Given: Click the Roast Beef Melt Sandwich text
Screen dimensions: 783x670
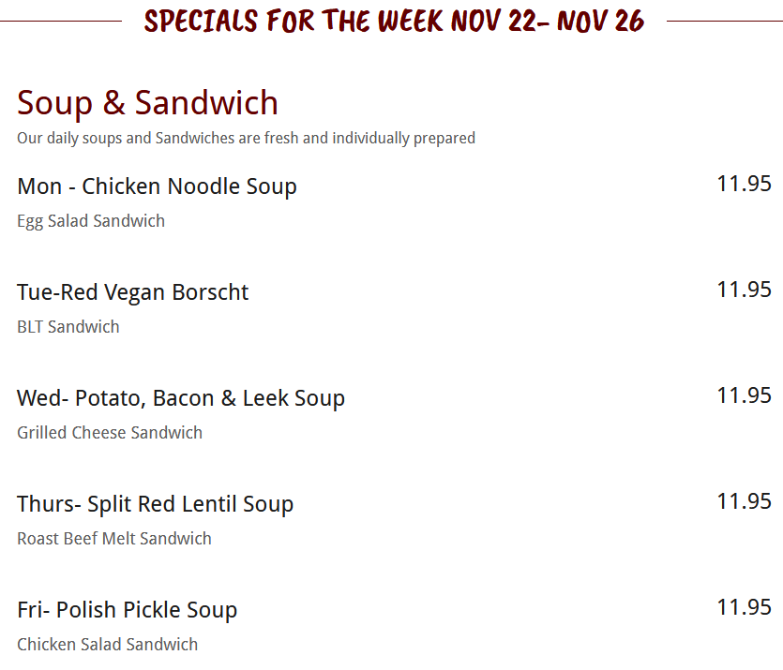Looking at the screenshot, I should [x=114, y=539].
